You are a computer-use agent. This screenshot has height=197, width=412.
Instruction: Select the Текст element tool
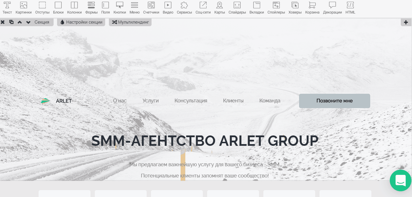click(x=7, y=8)
